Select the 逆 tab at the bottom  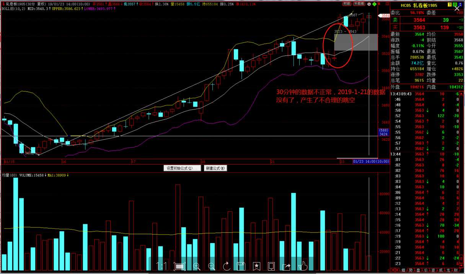click(432, 271)
